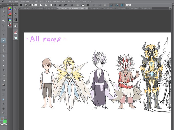Collapse the sub tool dock column
This screenshot has width=174, height=130.
tap(14, 4)
